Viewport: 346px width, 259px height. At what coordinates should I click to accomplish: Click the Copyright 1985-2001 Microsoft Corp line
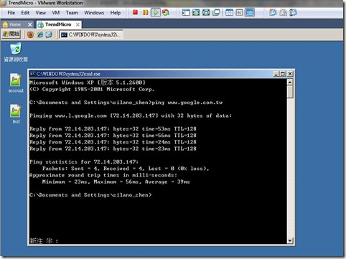click(92, 90)
